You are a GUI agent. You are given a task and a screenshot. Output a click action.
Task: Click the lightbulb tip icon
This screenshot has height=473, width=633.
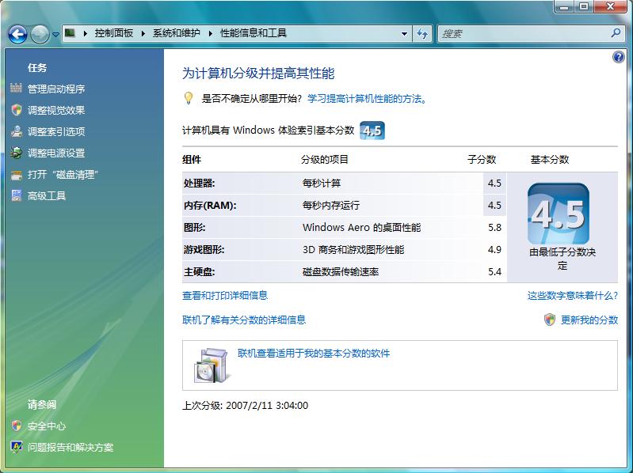click(188, 98)
